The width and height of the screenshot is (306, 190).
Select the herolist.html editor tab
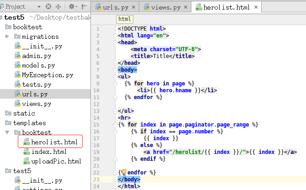[x=227, y=7]
